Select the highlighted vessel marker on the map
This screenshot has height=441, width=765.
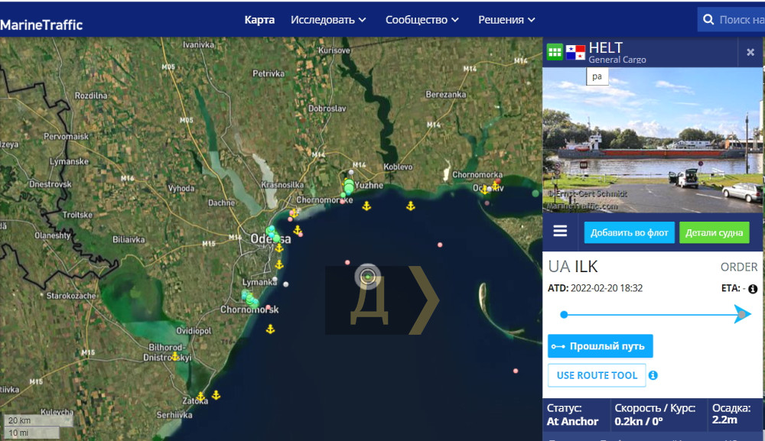[368, 276]
